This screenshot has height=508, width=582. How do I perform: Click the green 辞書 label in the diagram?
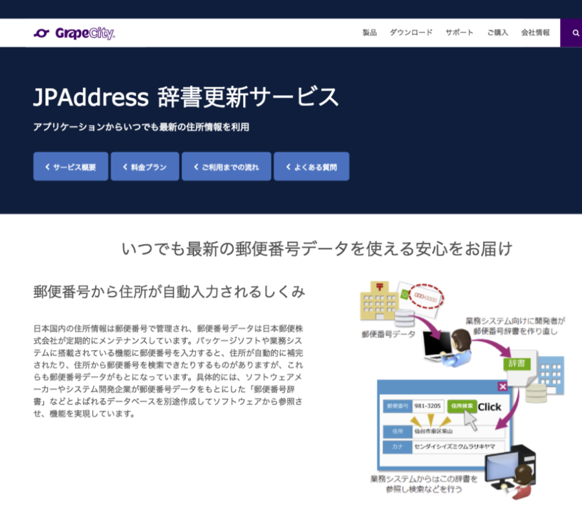point(517,364)
